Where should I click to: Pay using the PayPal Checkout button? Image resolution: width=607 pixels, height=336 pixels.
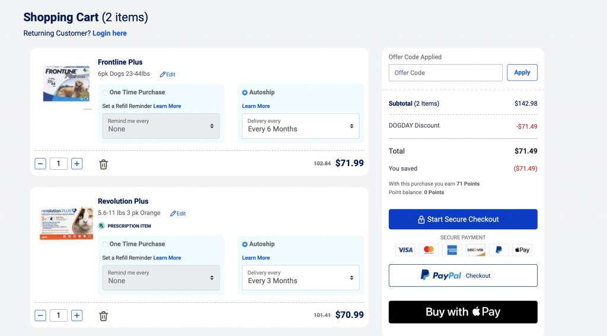point(462,275)
